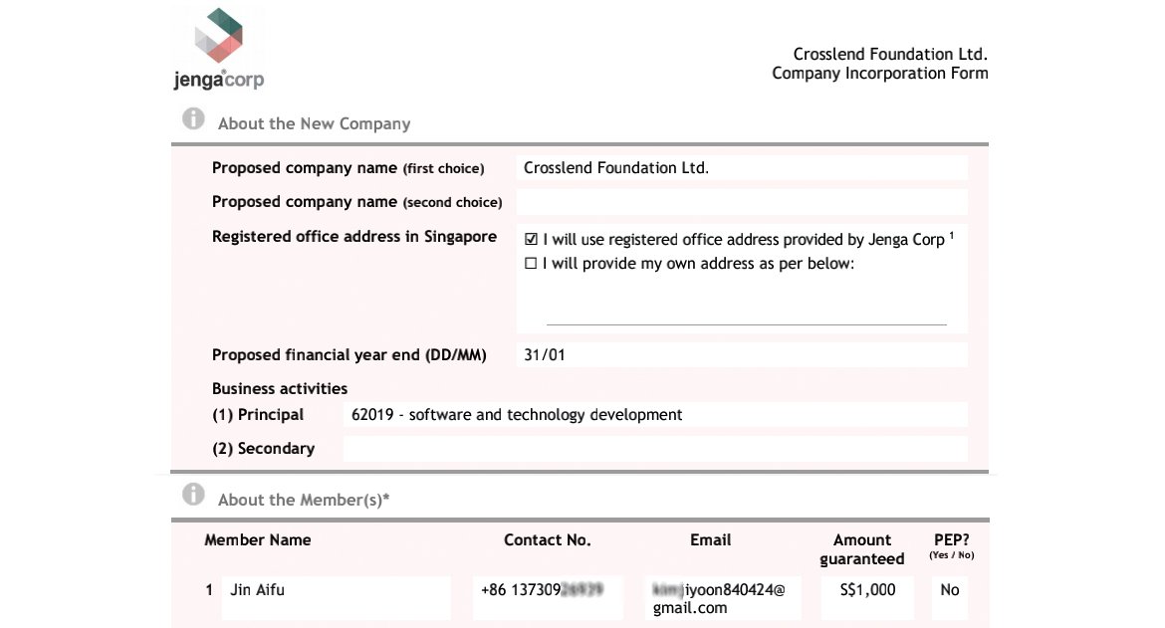Select the first choice company name field

[742, 168]
